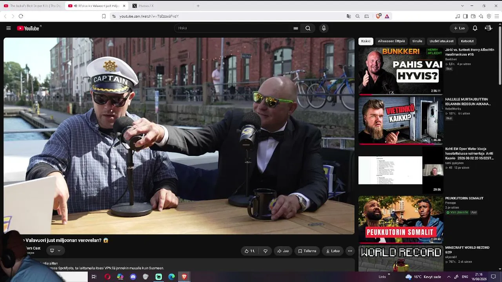
Task: Open a new browser tab
Action: (x=198, y=6)
